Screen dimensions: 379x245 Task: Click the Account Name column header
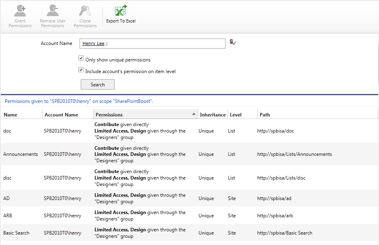[61, 115]
